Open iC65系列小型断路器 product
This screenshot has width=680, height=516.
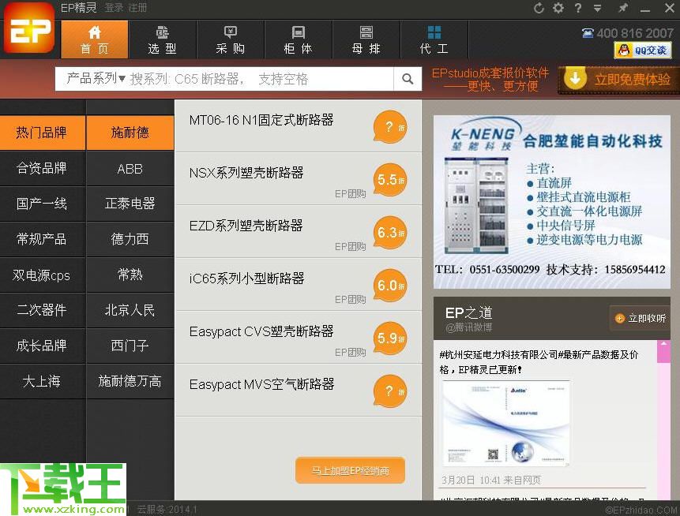pos(246,279)
